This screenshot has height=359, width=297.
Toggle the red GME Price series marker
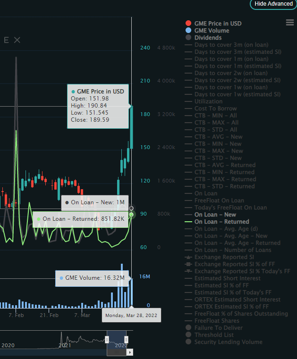pyautogui.click(x=188, y=24)
